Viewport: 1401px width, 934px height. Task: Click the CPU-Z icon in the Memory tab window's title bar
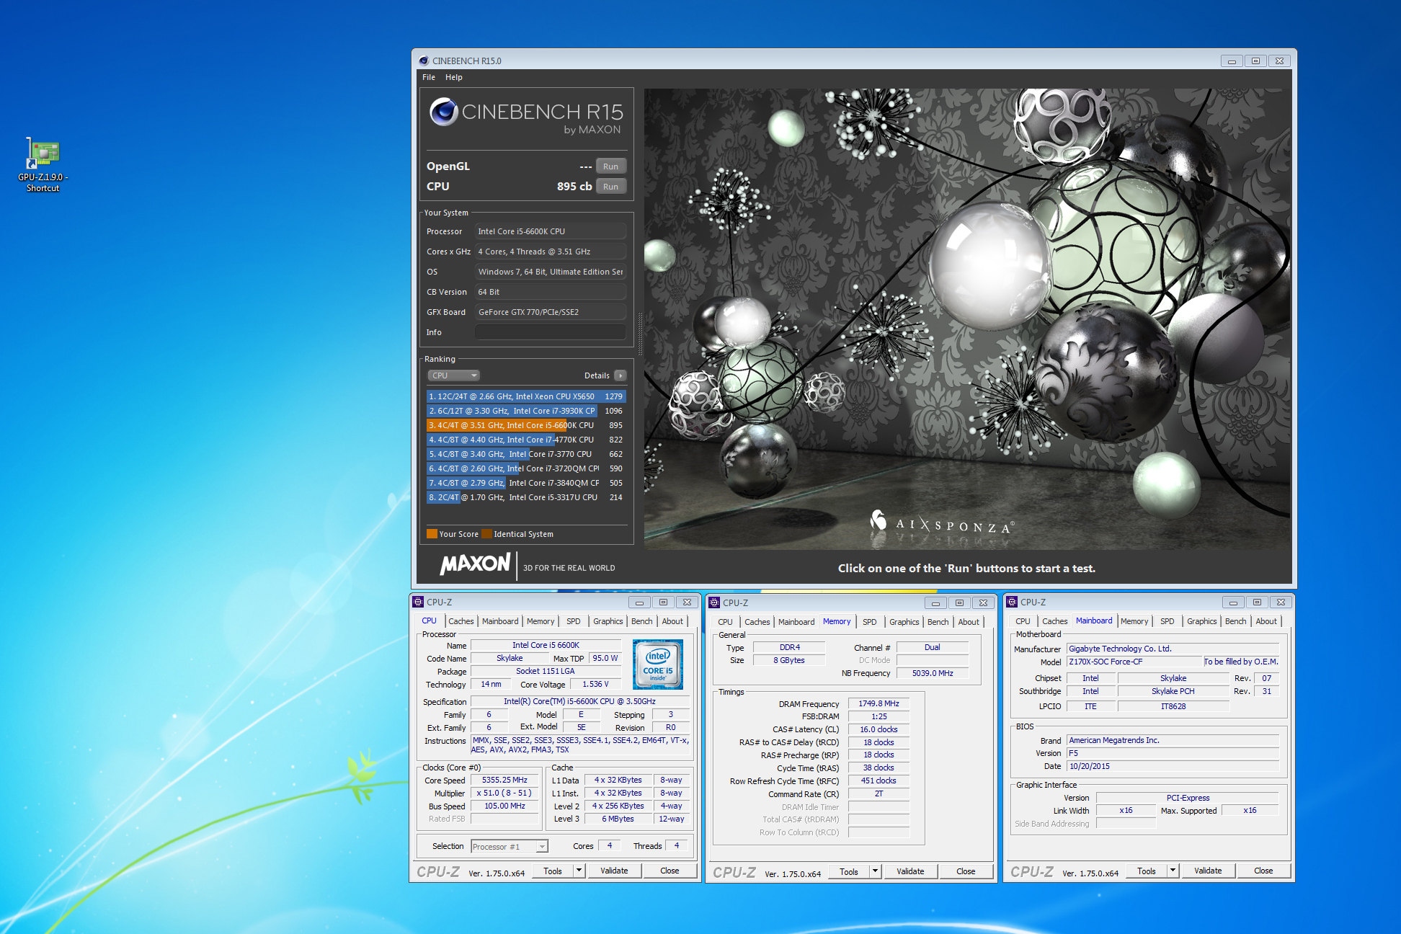coord(714,602)
